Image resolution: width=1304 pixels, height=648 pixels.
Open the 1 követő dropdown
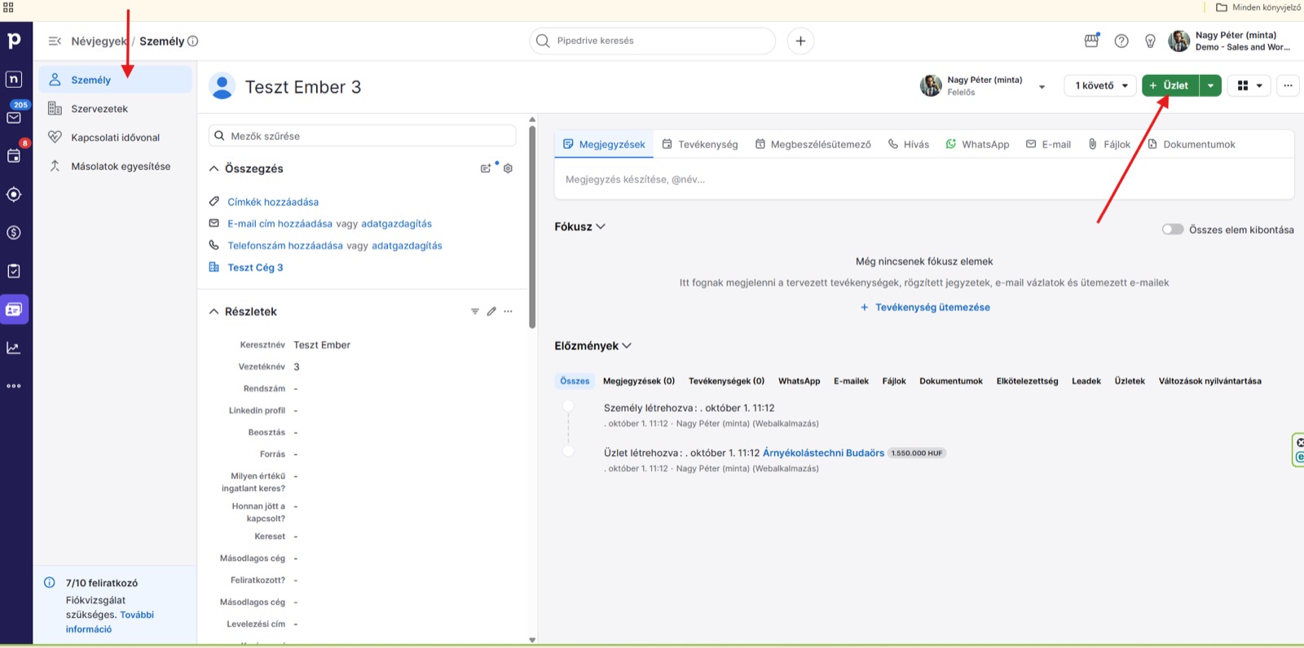[x=1100, y=85]
